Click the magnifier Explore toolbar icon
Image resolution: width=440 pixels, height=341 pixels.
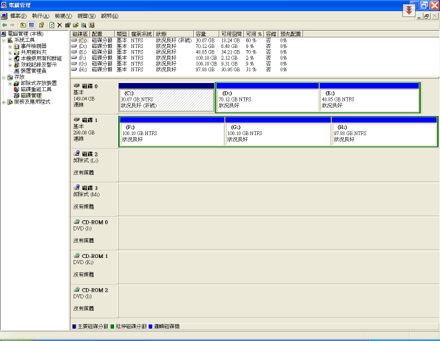84,25
